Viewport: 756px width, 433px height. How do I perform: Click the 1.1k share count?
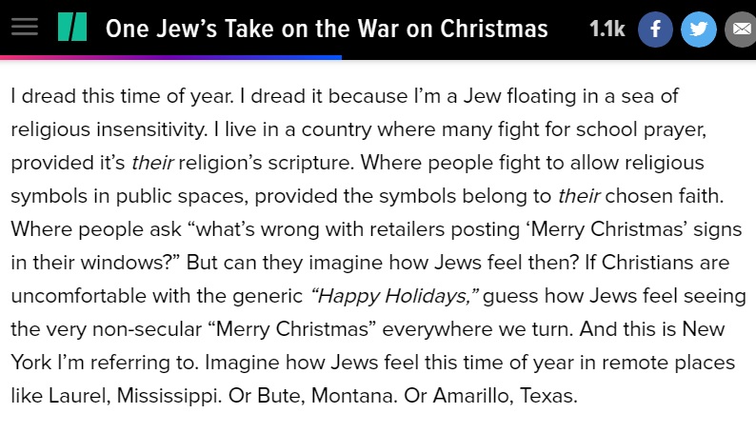coord(607,29)
